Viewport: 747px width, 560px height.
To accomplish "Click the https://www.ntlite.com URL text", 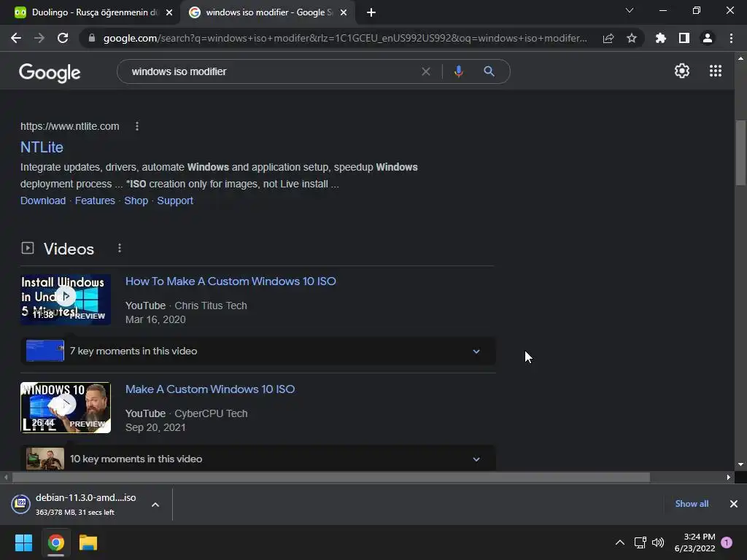I will pyautogui.click(x=69, y=126).
